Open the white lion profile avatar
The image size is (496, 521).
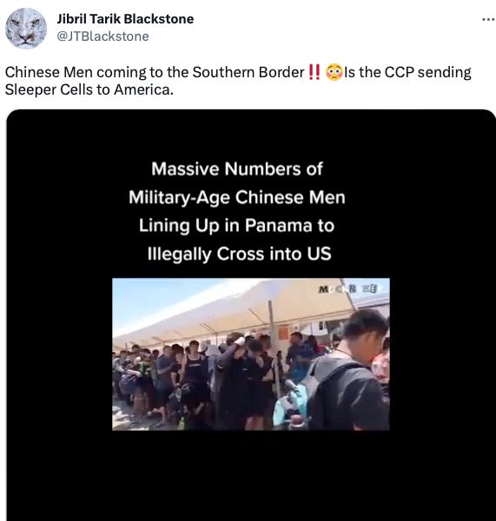pyautogui.click(x=26, y=29)
